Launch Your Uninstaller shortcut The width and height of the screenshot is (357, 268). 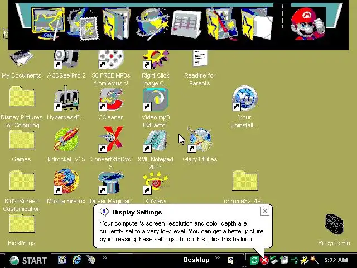tap(245, 98)
